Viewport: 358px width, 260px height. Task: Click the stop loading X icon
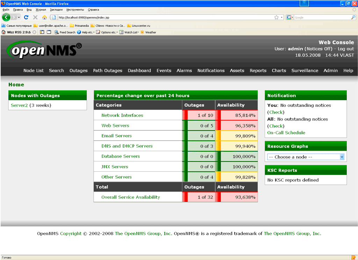click(35, 17)
